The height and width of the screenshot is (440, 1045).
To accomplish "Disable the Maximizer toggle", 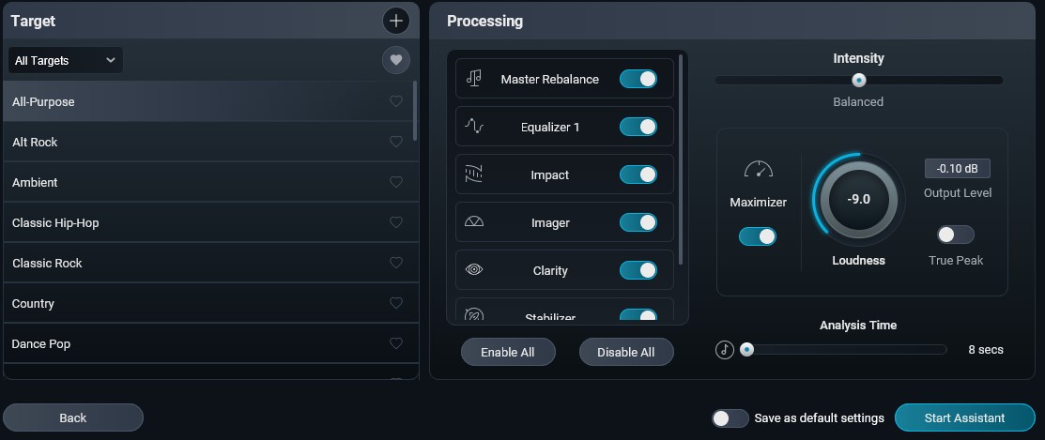I will click(x=757, y=236).
